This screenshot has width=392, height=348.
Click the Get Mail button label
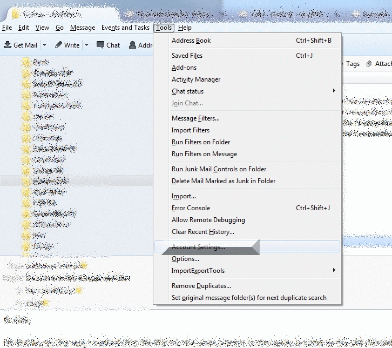pos(25,45)
